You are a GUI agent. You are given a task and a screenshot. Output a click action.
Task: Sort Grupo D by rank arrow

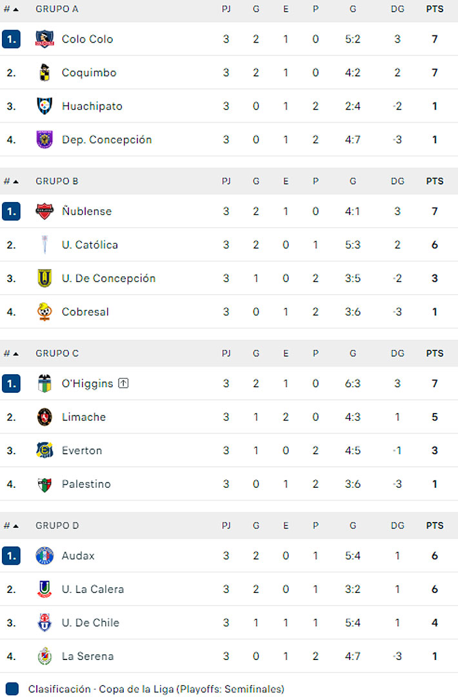coord(15,526)
